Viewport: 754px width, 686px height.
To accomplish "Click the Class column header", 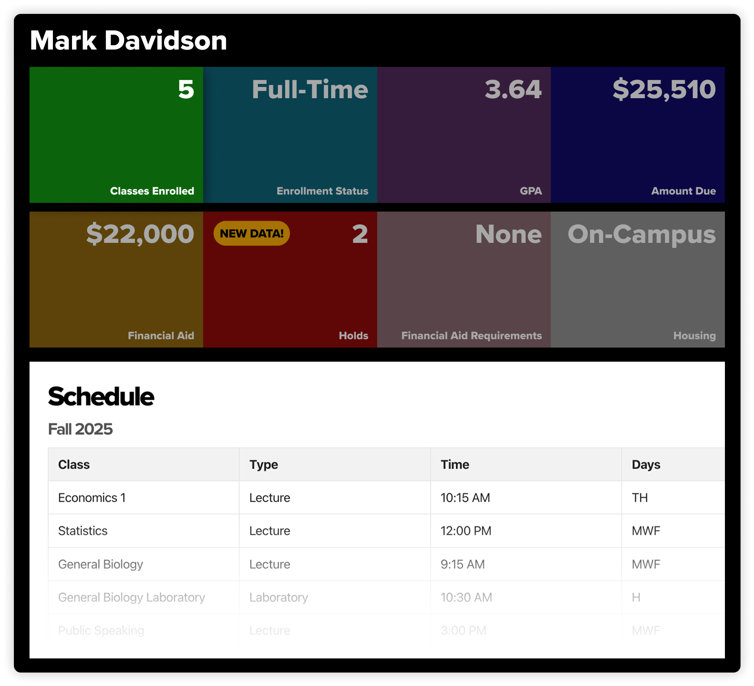I will coord(144,464).
